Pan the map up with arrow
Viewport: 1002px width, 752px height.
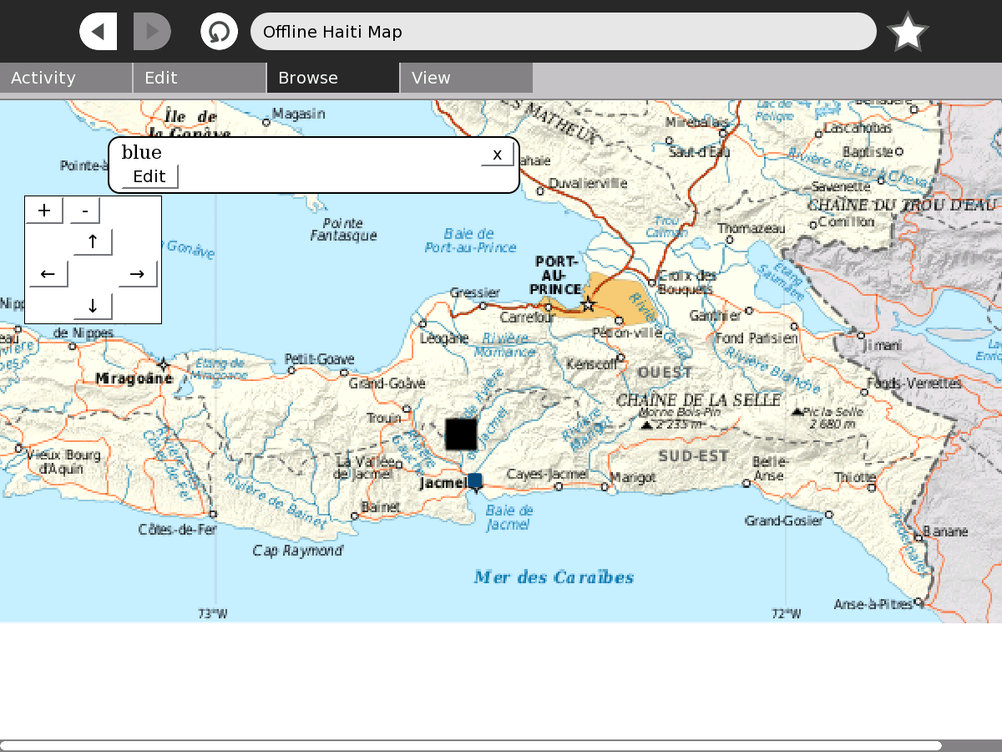tap(93, 242)
